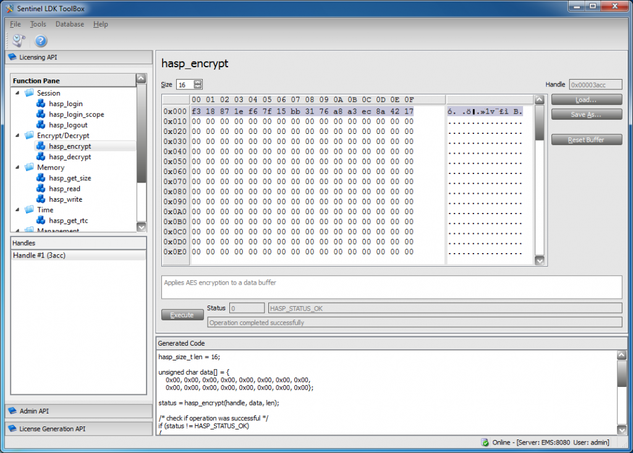Click the License Generation API panel icon
The image size is (633, 453).
pos(12,429)
